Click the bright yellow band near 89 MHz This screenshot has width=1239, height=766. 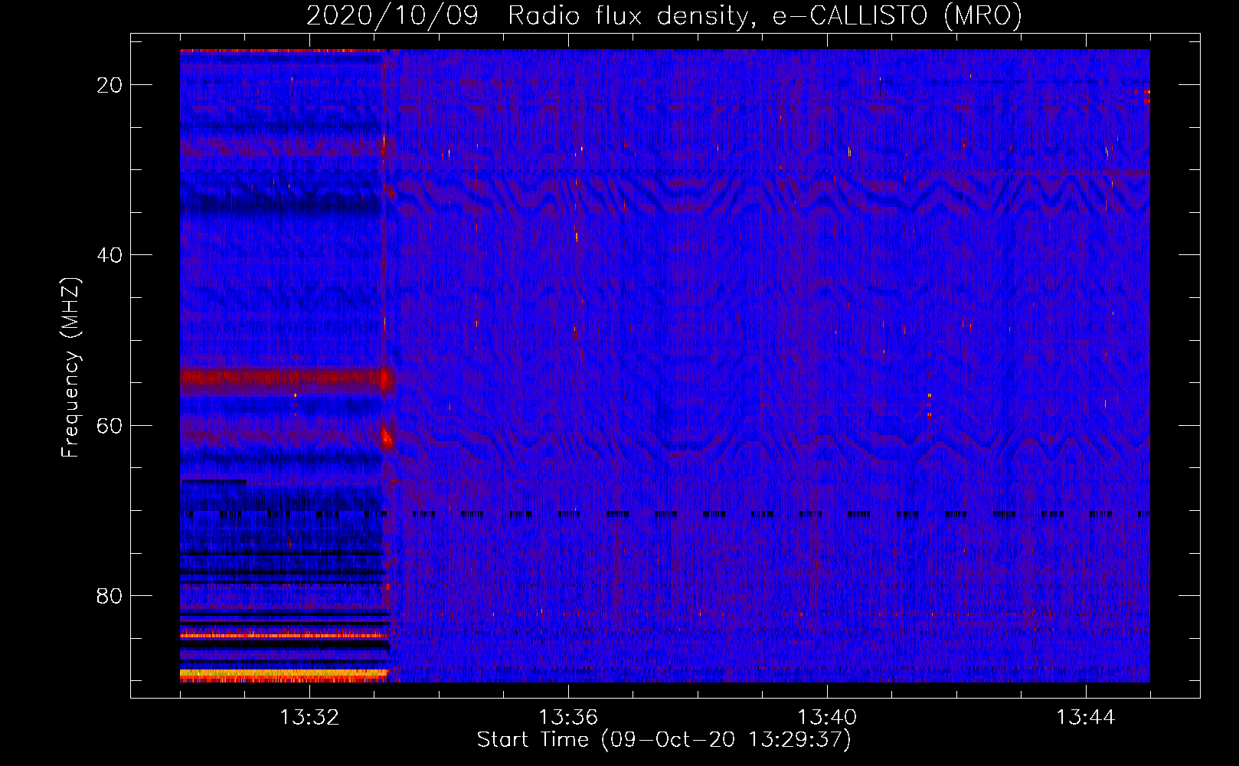point(284,675)
